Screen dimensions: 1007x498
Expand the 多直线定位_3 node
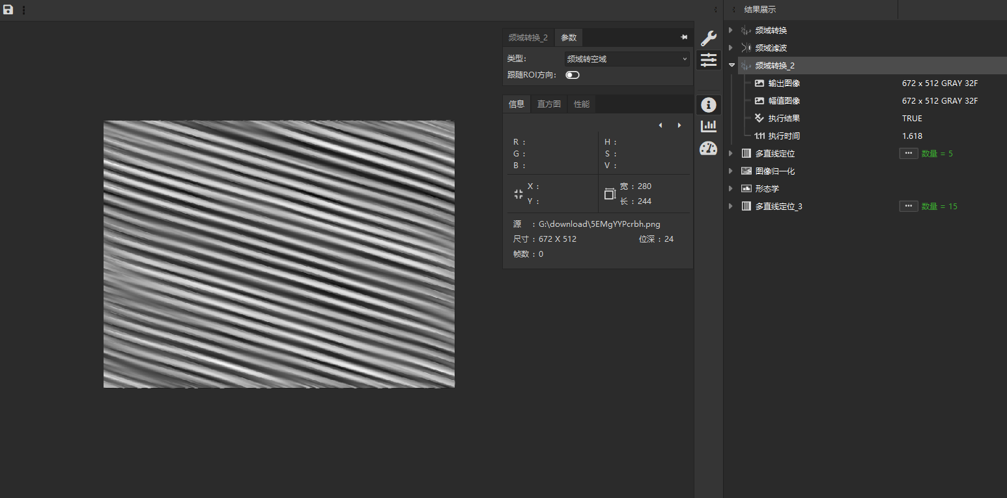(x=731, y=206)
